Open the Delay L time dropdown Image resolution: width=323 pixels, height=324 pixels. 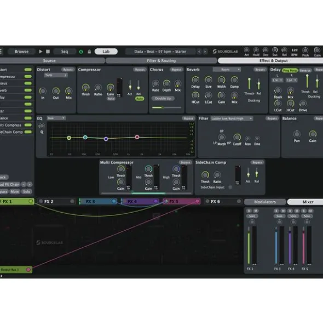pos(278,80)
